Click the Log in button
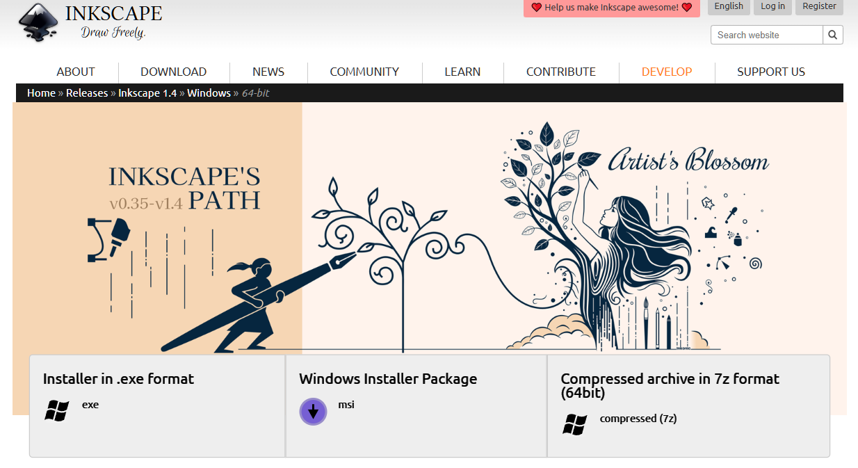This screenshot has width=858, height=468. pyautogui.click(x=772, y=6)
